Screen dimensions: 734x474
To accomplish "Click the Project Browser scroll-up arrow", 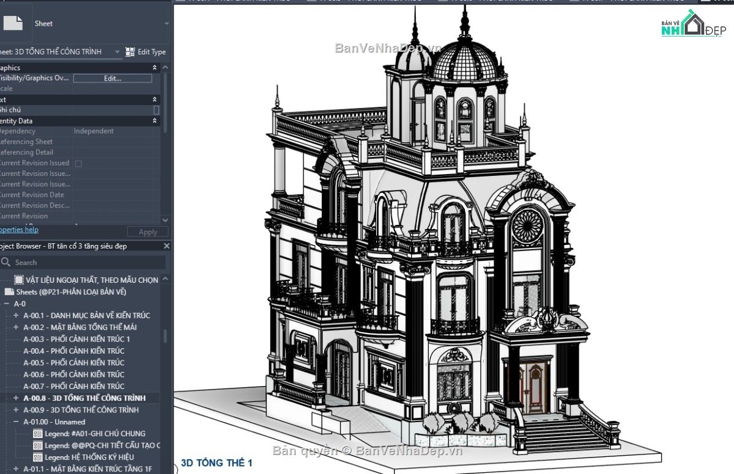I will click(x=165, y=278).
